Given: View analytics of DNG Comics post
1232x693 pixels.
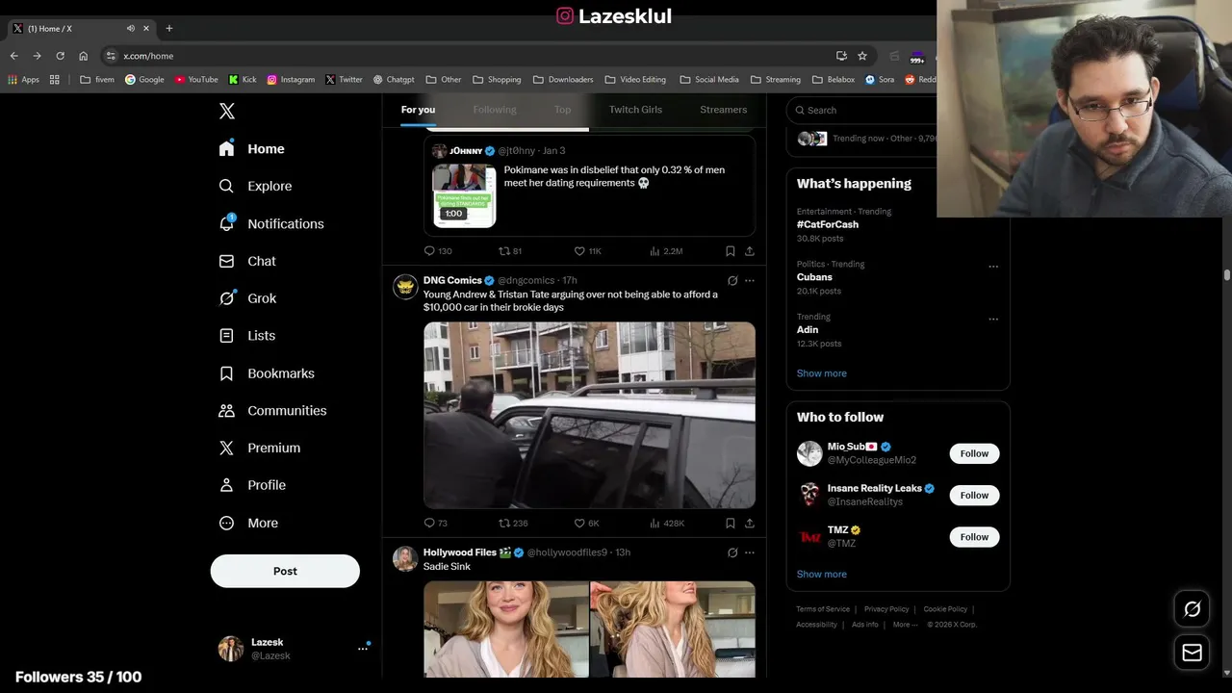Looking at the screenshot, I should tap(666, 524).
